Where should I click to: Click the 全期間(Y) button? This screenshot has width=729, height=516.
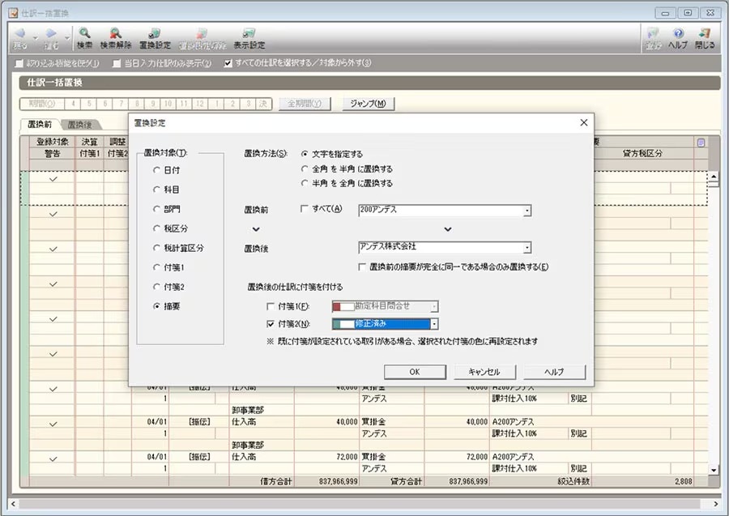(x=305, y=103)
